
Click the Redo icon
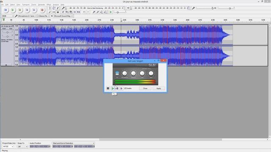click(88, 12)
